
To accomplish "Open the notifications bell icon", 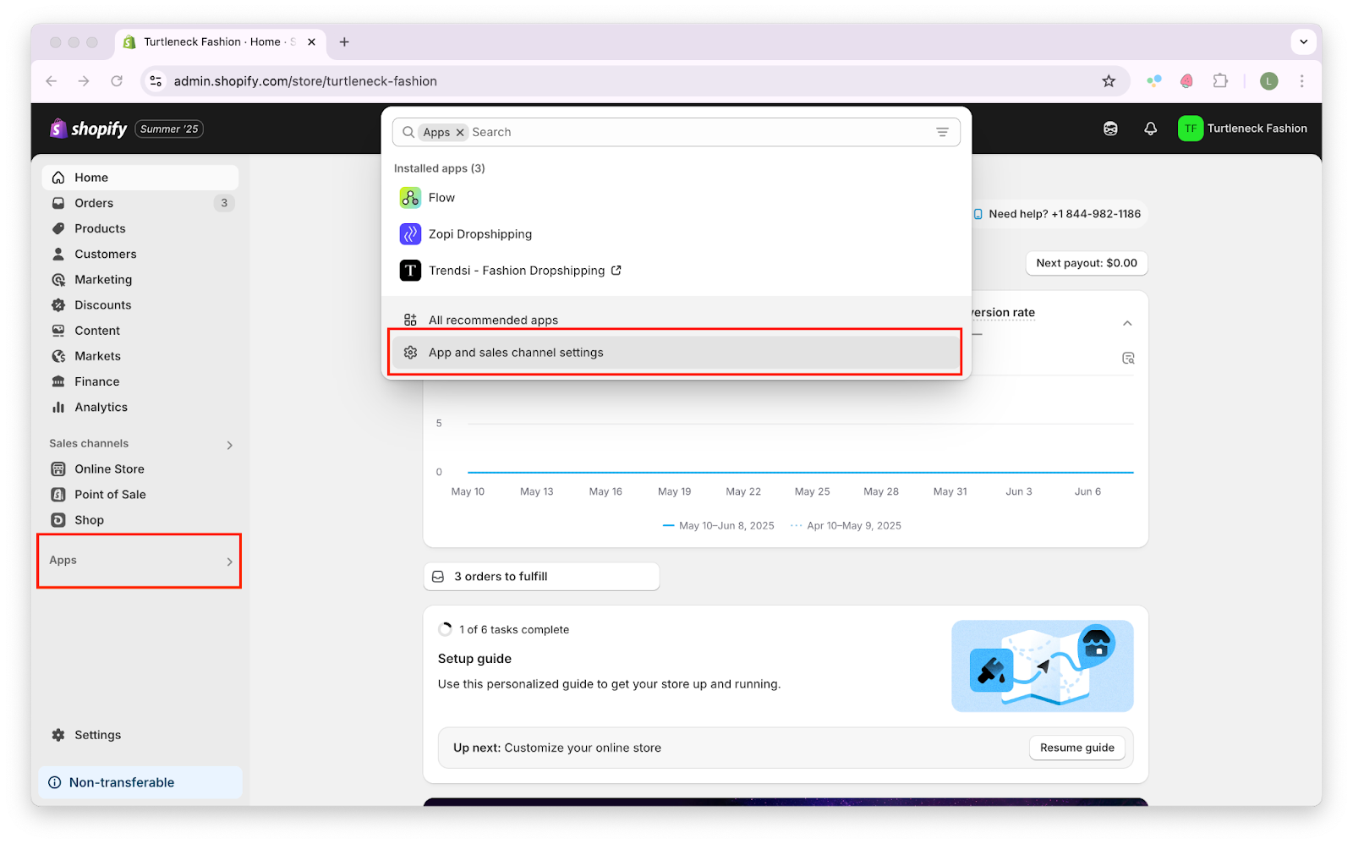I will (x=1150, y=129).
